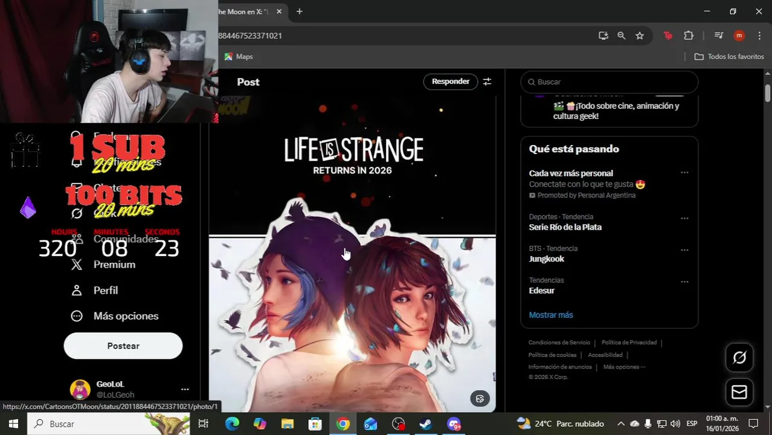Open more options for Edesur trend

[x=684, y=282]
